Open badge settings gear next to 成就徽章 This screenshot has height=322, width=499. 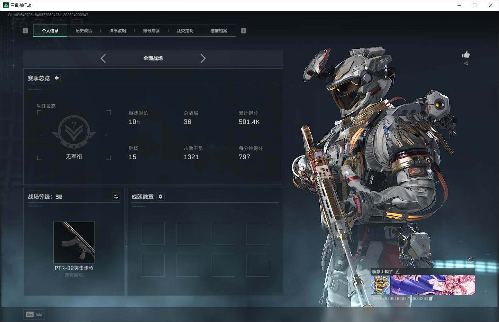point(160,197)
